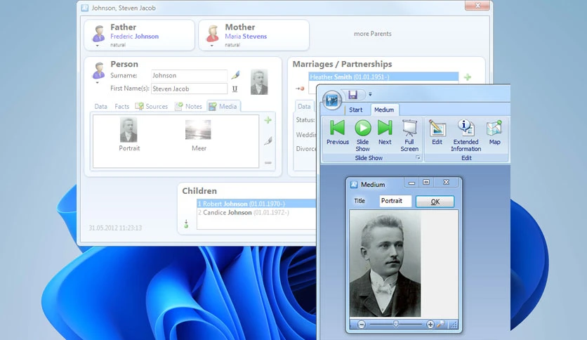Go to Next media item
Image resolution: width=587 pixels, height=340 pixels.
point(385,128)
